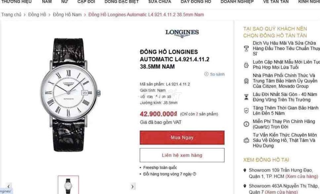Click the trophy icon beside Dịch Vụ Hậu Mãi
320x194 pixels.
(x=246, y=48)
